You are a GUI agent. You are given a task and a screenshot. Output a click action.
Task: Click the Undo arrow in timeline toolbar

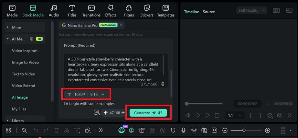[x=36, y=130]
